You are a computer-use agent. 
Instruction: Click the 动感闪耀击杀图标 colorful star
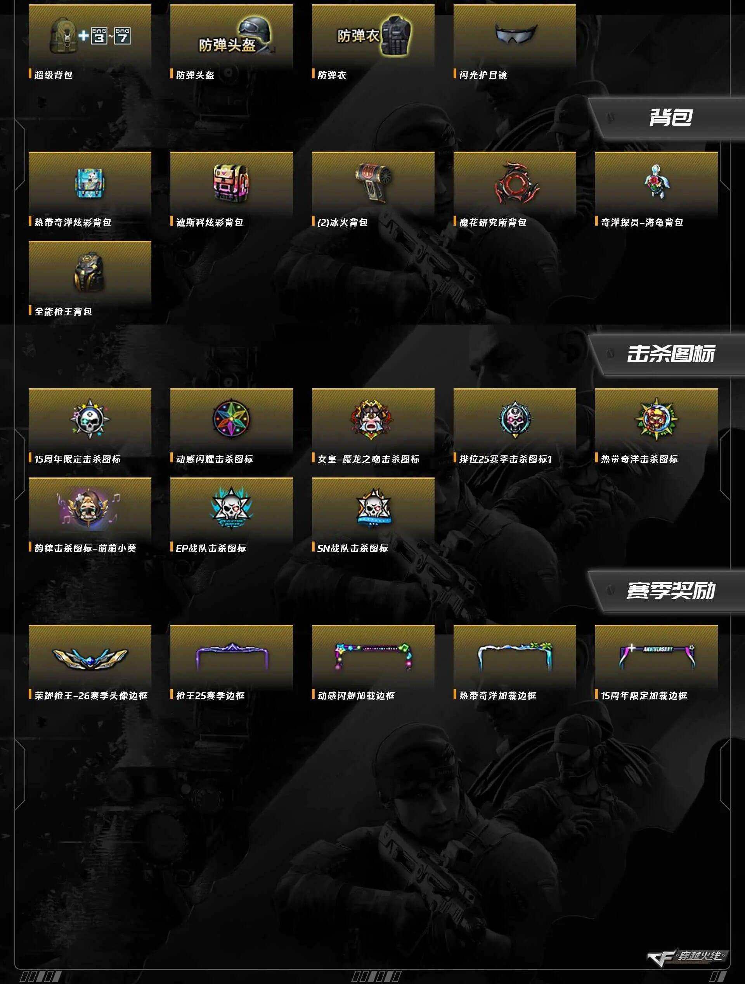pyautogui.click(x=231, y=419)
